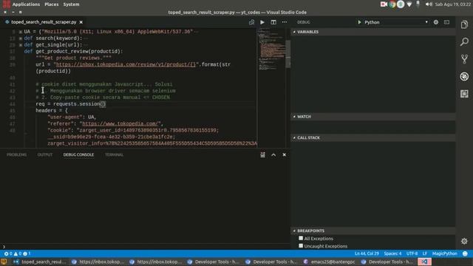Click MagicPython language mode
This screenshot has width=473, height=266.
pos(445,253)
